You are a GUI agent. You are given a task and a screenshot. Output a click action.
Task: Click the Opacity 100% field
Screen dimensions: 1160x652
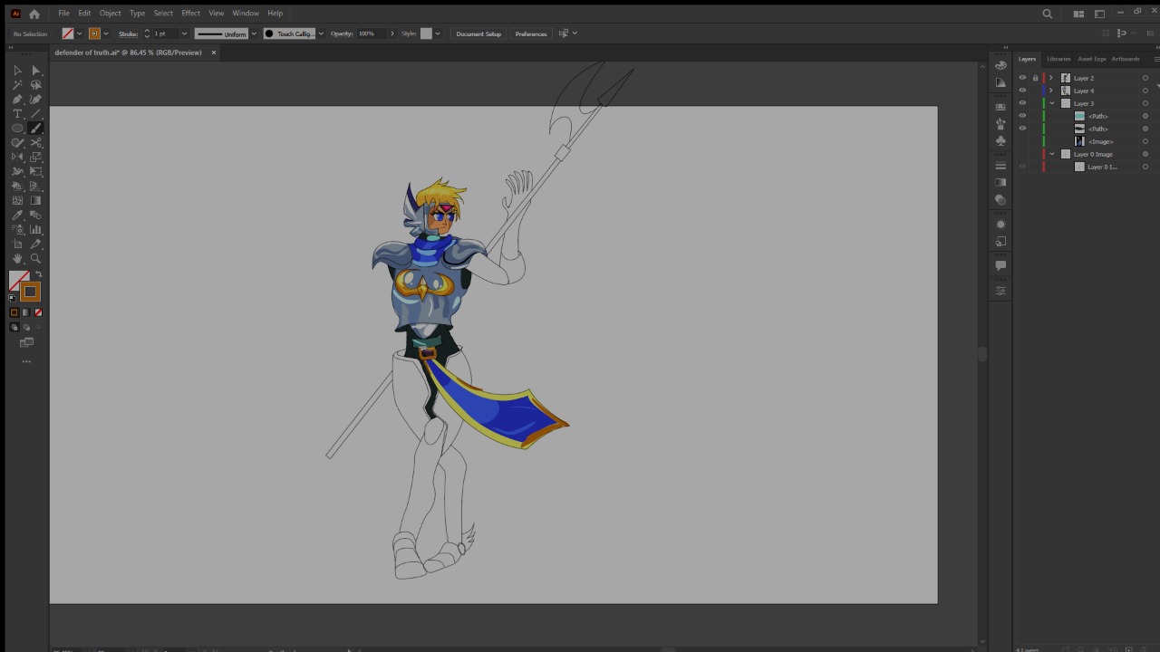tap(372, 34)
